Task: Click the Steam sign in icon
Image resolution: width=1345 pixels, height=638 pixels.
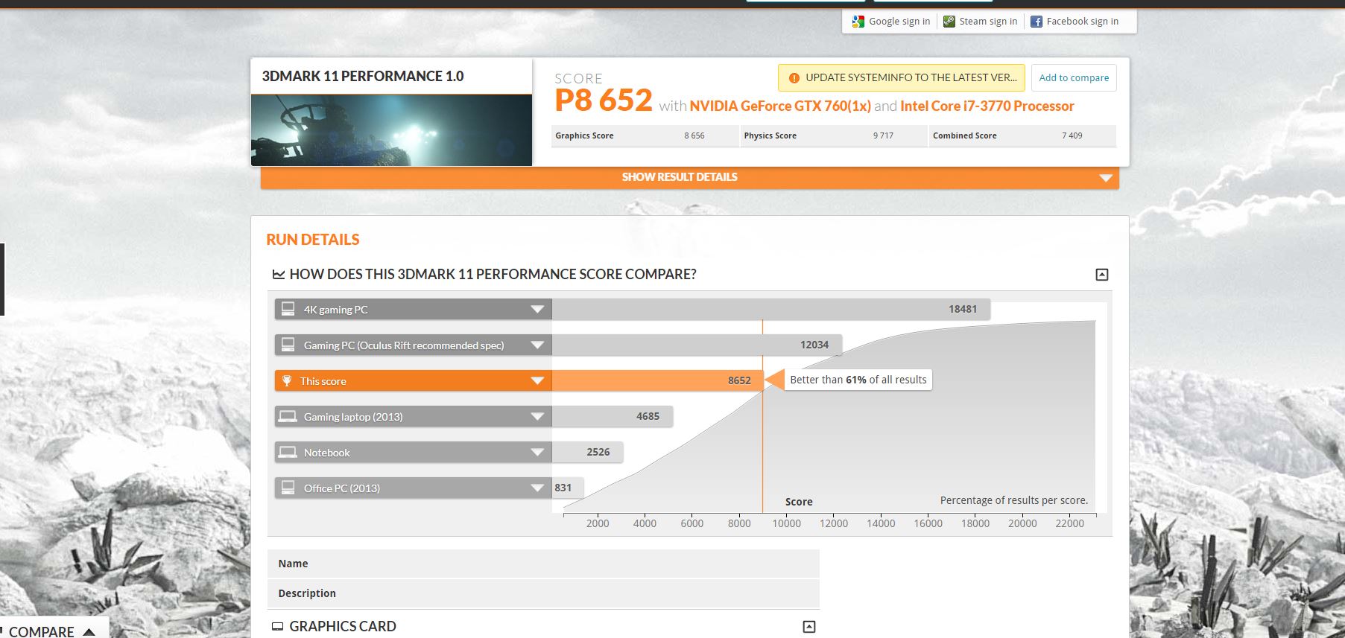Action: click(x=949, y=22)
